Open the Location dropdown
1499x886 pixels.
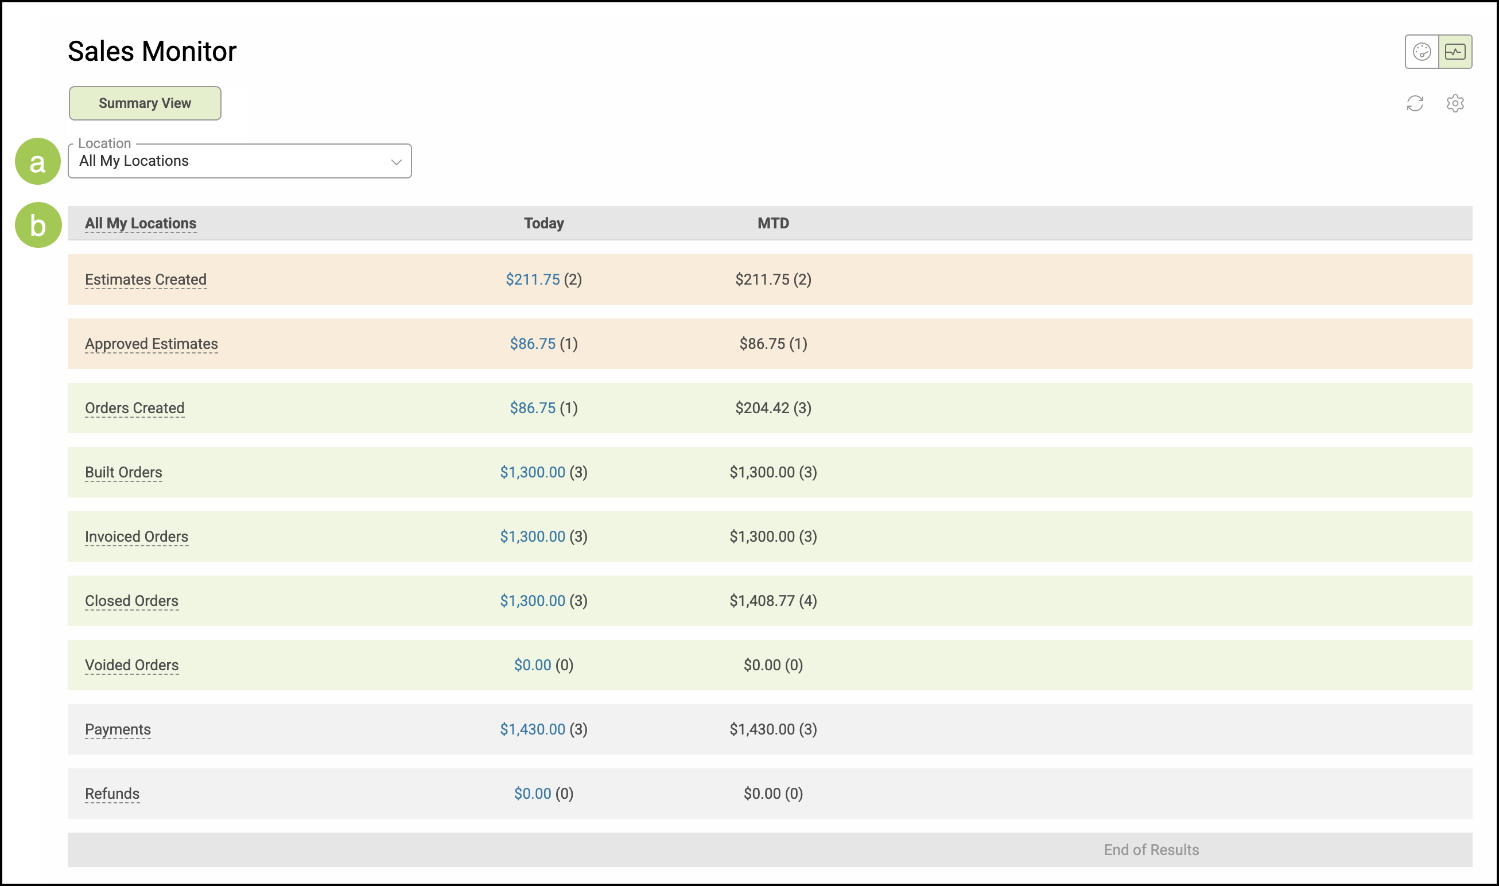click(239, 161)
